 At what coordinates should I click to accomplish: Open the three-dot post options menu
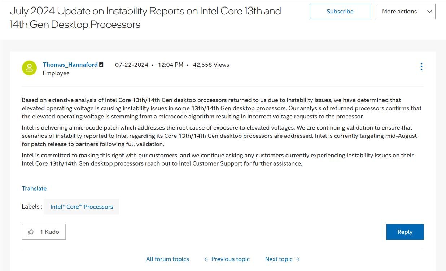(421, 66)
